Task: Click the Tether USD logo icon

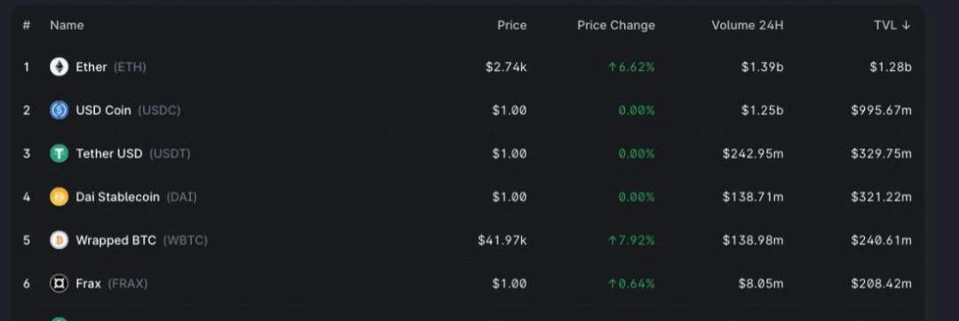Action: point(59,153)
